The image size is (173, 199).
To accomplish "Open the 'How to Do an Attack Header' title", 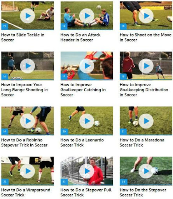I will 80,37.
